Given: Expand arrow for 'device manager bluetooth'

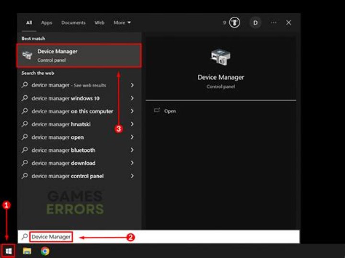Looking at the screenshot, I should click(132, 150).
